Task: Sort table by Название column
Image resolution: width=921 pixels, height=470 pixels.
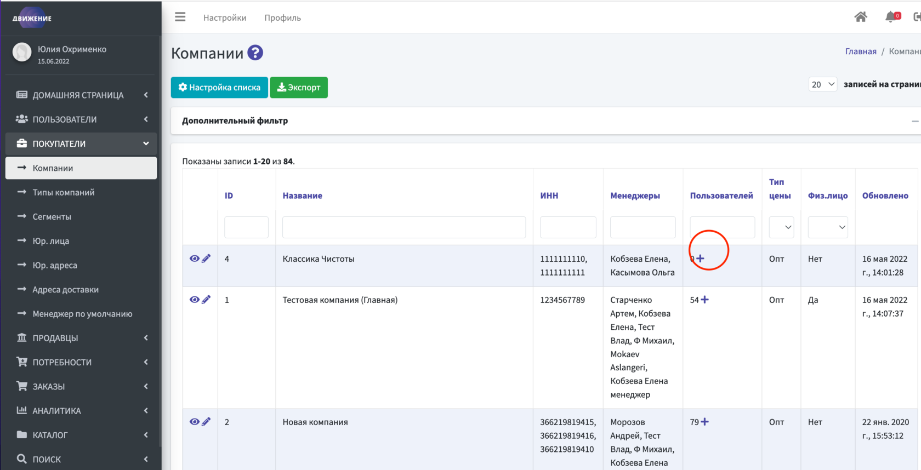Action: pyautogui.click(x=302, y=196)
